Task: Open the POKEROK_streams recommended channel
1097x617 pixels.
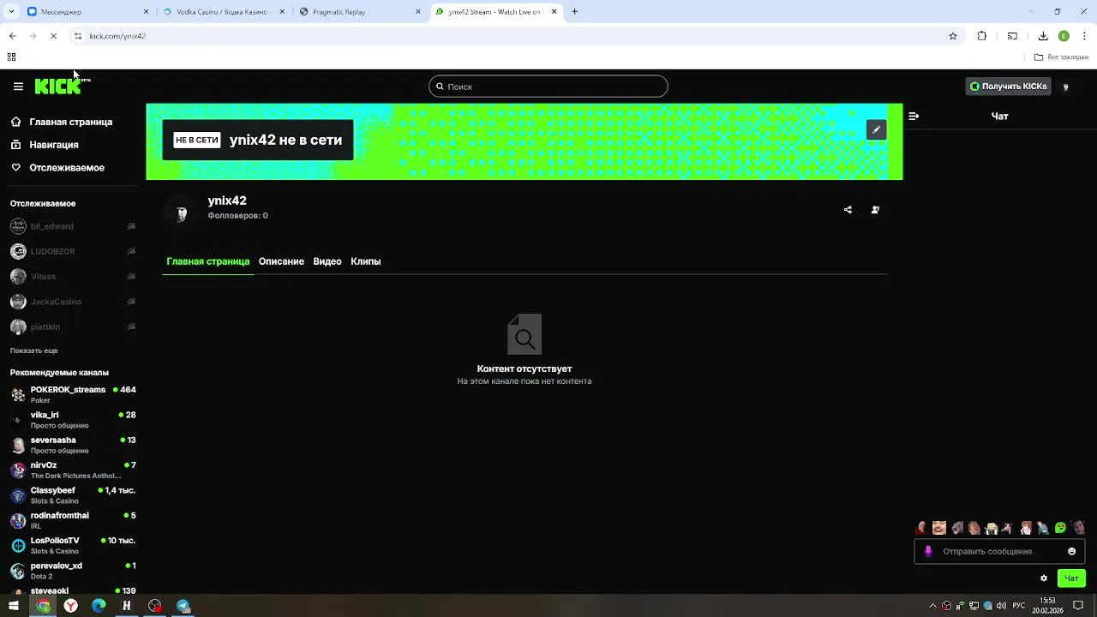Action: click(73, 394)
